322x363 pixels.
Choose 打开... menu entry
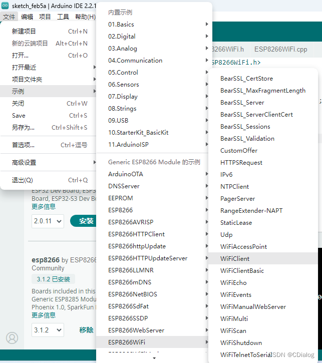click(48, 56)
